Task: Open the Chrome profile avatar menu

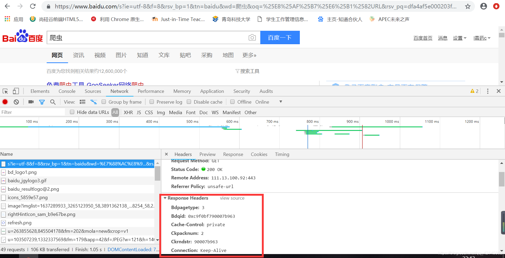Action: pyautogui.click(x=484, y=6)
